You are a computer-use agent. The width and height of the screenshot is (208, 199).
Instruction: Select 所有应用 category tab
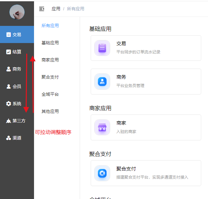50,26
